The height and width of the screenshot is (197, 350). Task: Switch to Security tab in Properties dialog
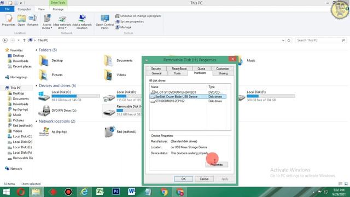pos(156,69)
